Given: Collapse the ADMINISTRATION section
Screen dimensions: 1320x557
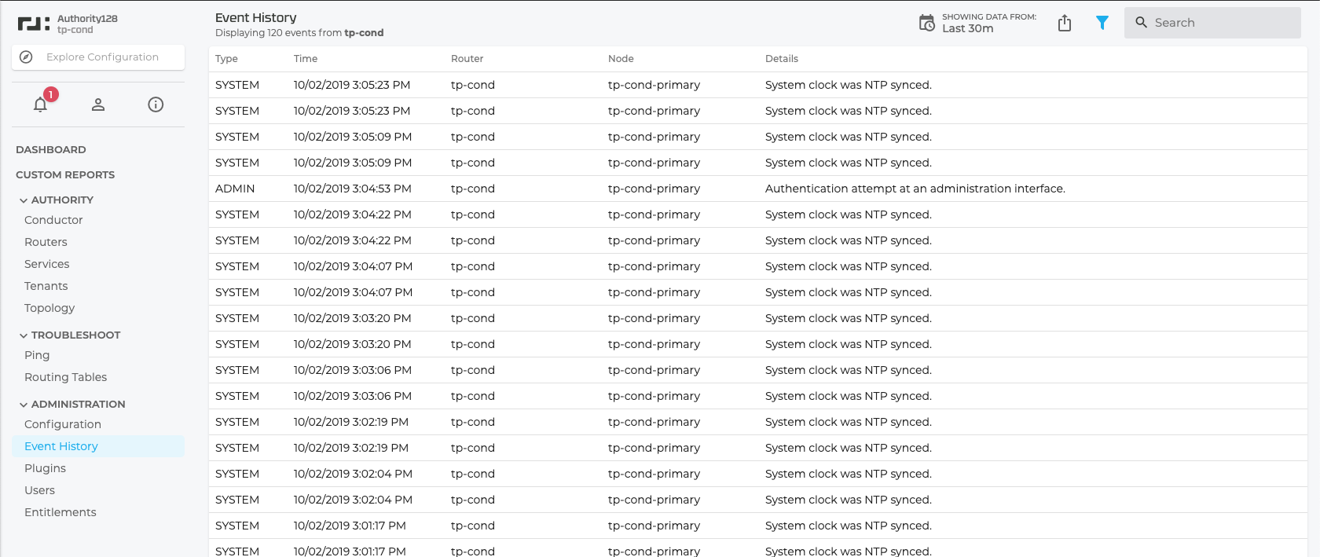Looking at the screenshot, I should [x=24, y=405].
